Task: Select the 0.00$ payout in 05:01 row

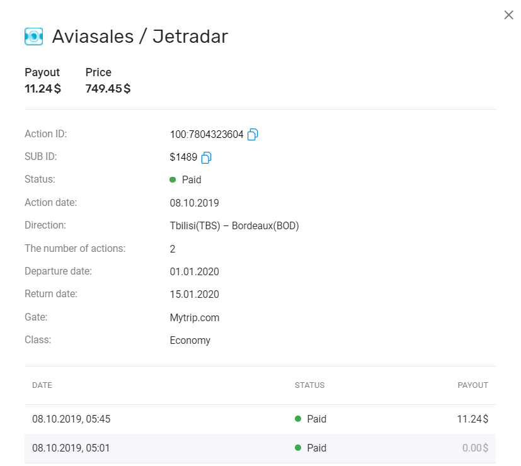Action: coord(475,448)
